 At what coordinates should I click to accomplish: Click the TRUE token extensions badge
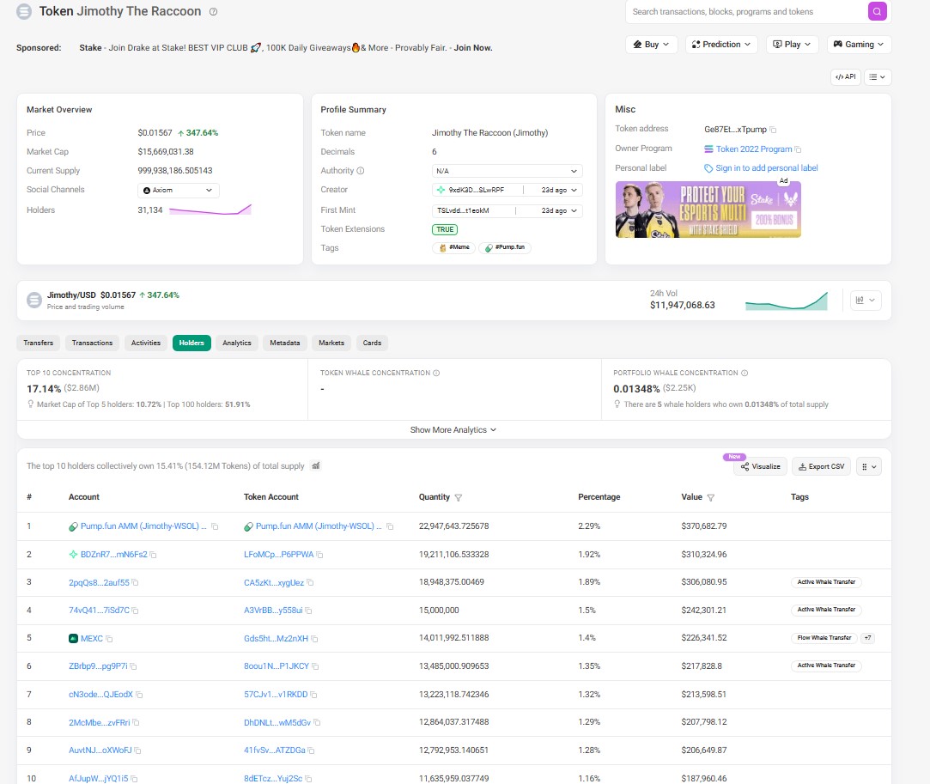point(445,229)
